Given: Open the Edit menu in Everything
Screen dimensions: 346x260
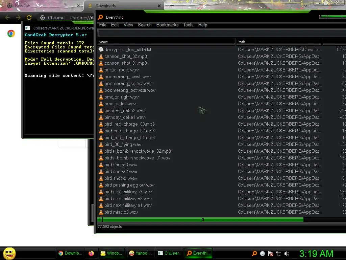Looking at the screenshot, I should [x=115, y=25].
